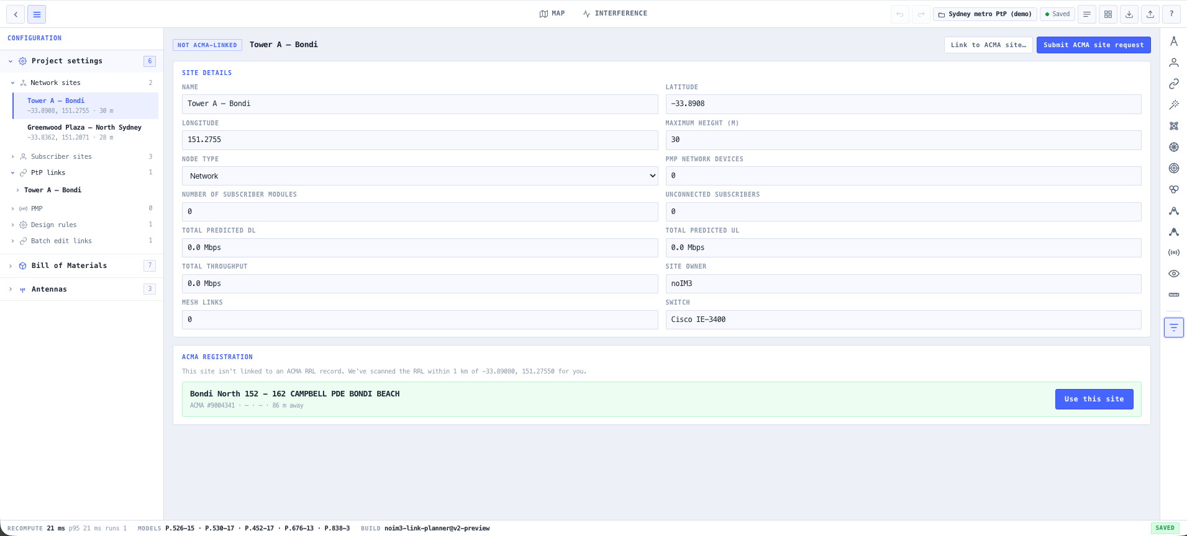Click the back arrow button at top left
Image resolution: width=1187 pixels, height=536 pixels.
click(x=16, y=14)
